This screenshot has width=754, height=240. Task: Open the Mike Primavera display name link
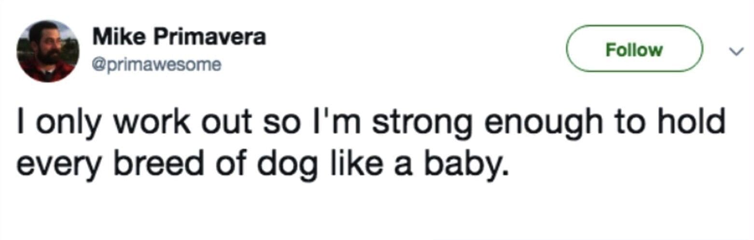[x=179, y=37]
